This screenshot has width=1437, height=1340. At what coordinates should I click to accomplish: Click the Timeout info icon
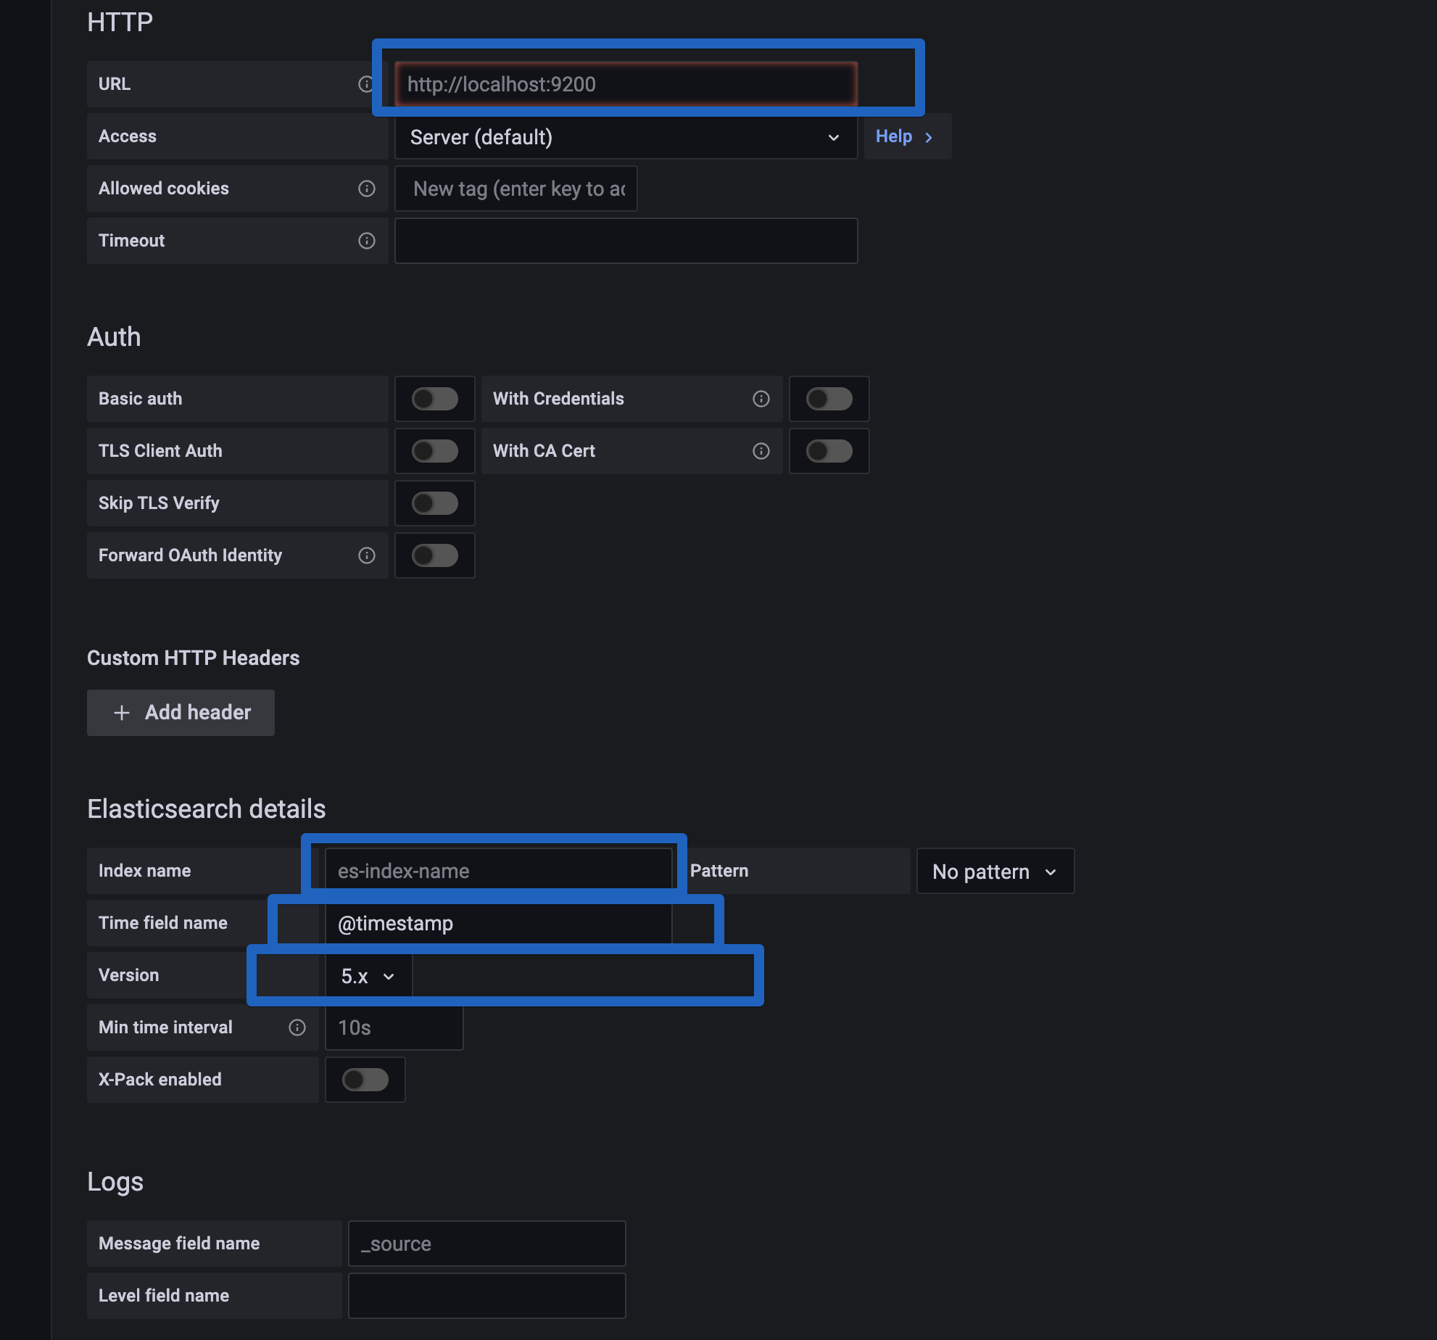click(x=367, y=241)
